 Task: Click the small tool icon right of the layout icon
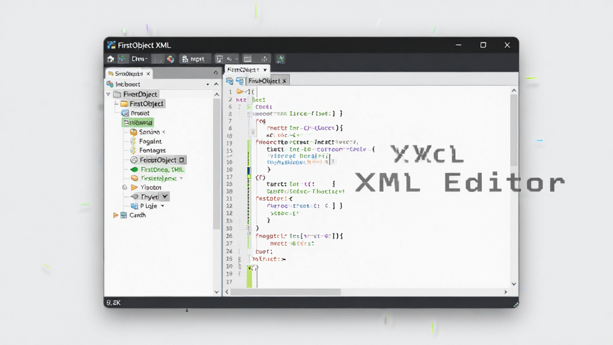pos(230,59)
